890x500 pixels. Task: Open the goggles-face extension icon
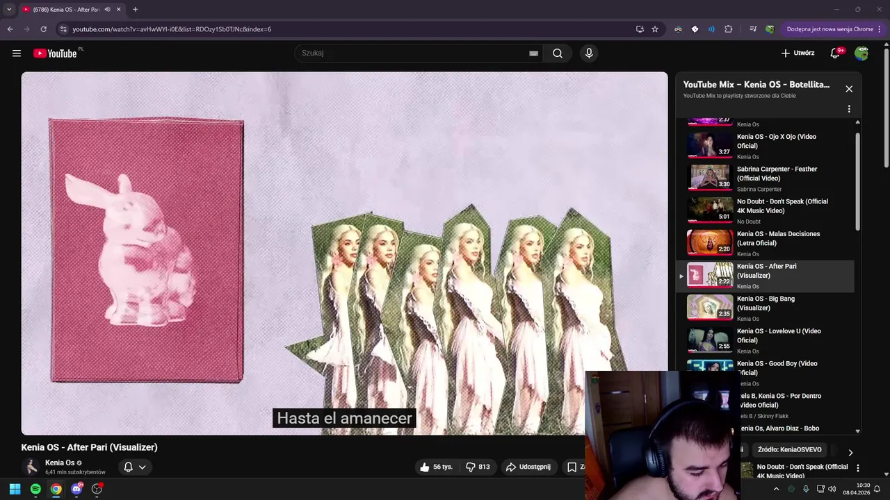678,29
